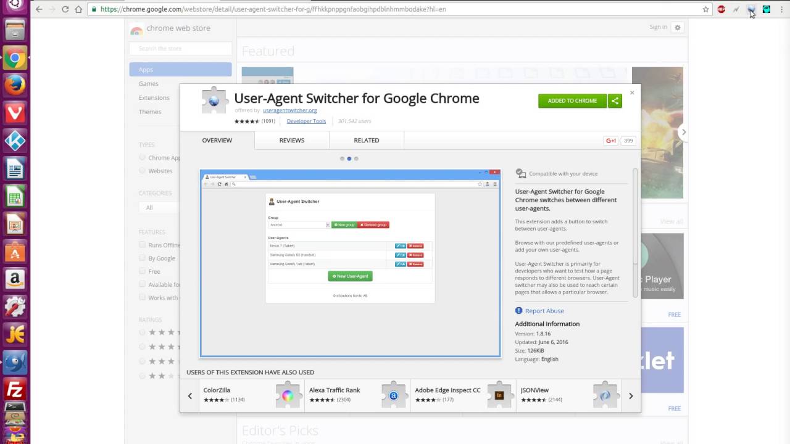The height and width of the screenshot is (444, 790).
Task: Click the Sign in link
Action: coord(659,27)
